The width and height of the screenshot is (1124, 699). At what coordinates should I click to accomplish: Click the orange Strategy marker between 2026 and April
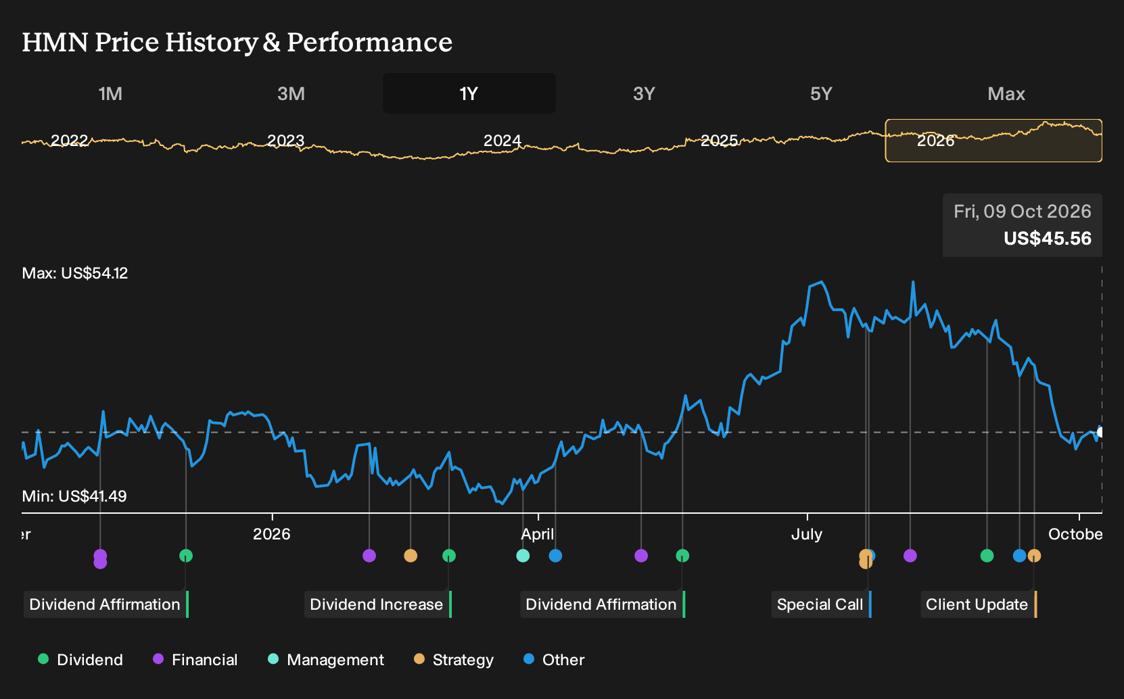[x=411, y=556]
